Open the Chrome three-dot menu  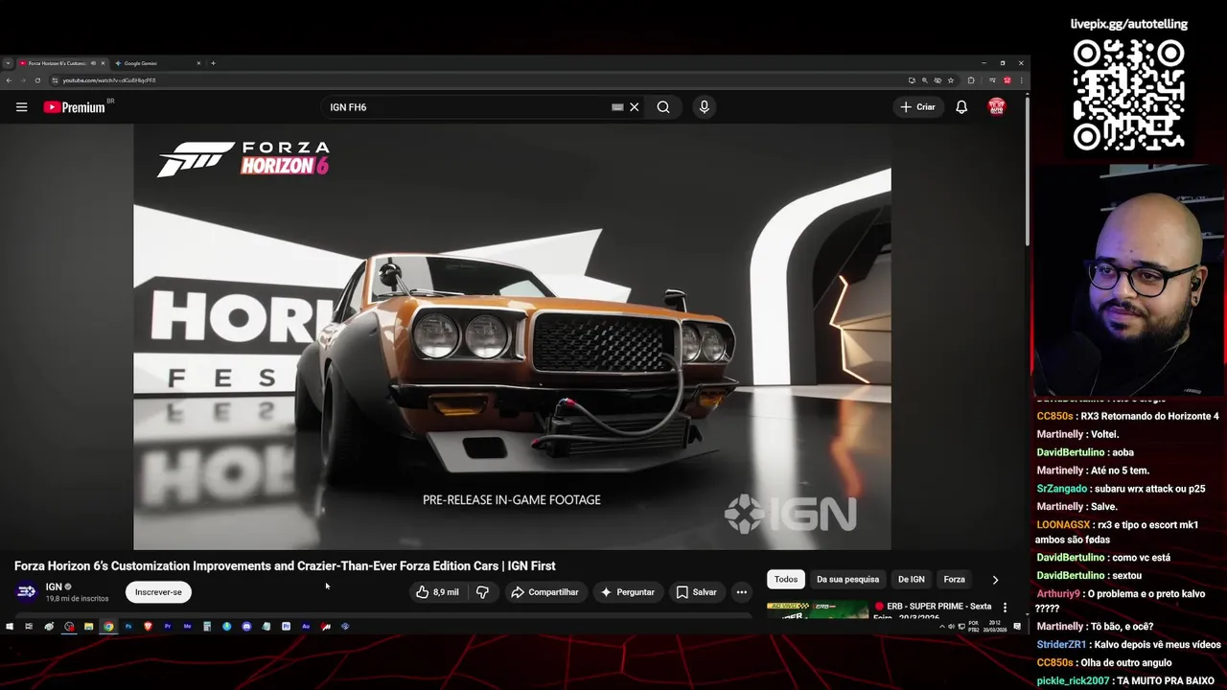[x=1022, y=80]
